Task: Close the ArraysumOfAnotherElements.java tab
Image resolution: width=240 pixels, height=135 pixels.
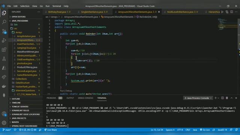Action: click(159, 12)
